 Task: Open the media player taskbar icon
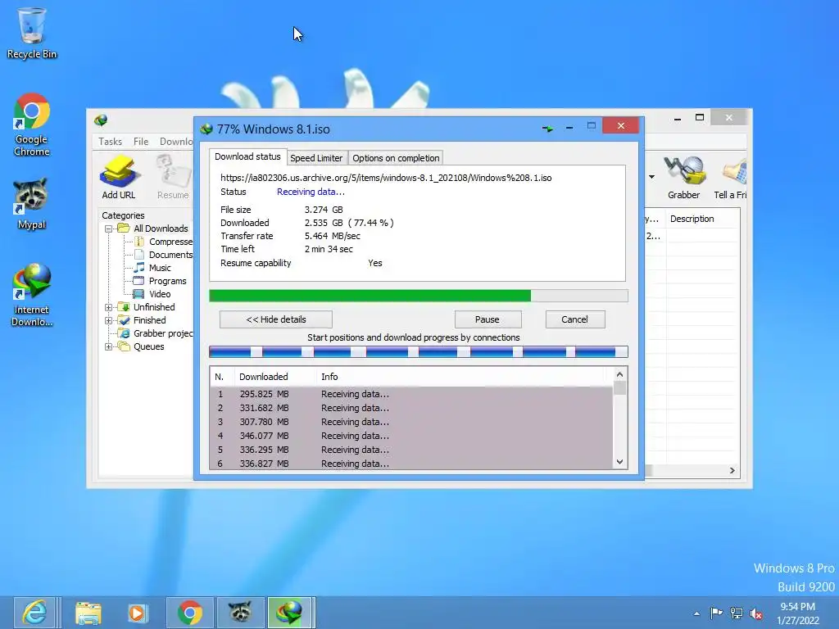[x=138, y=613]
